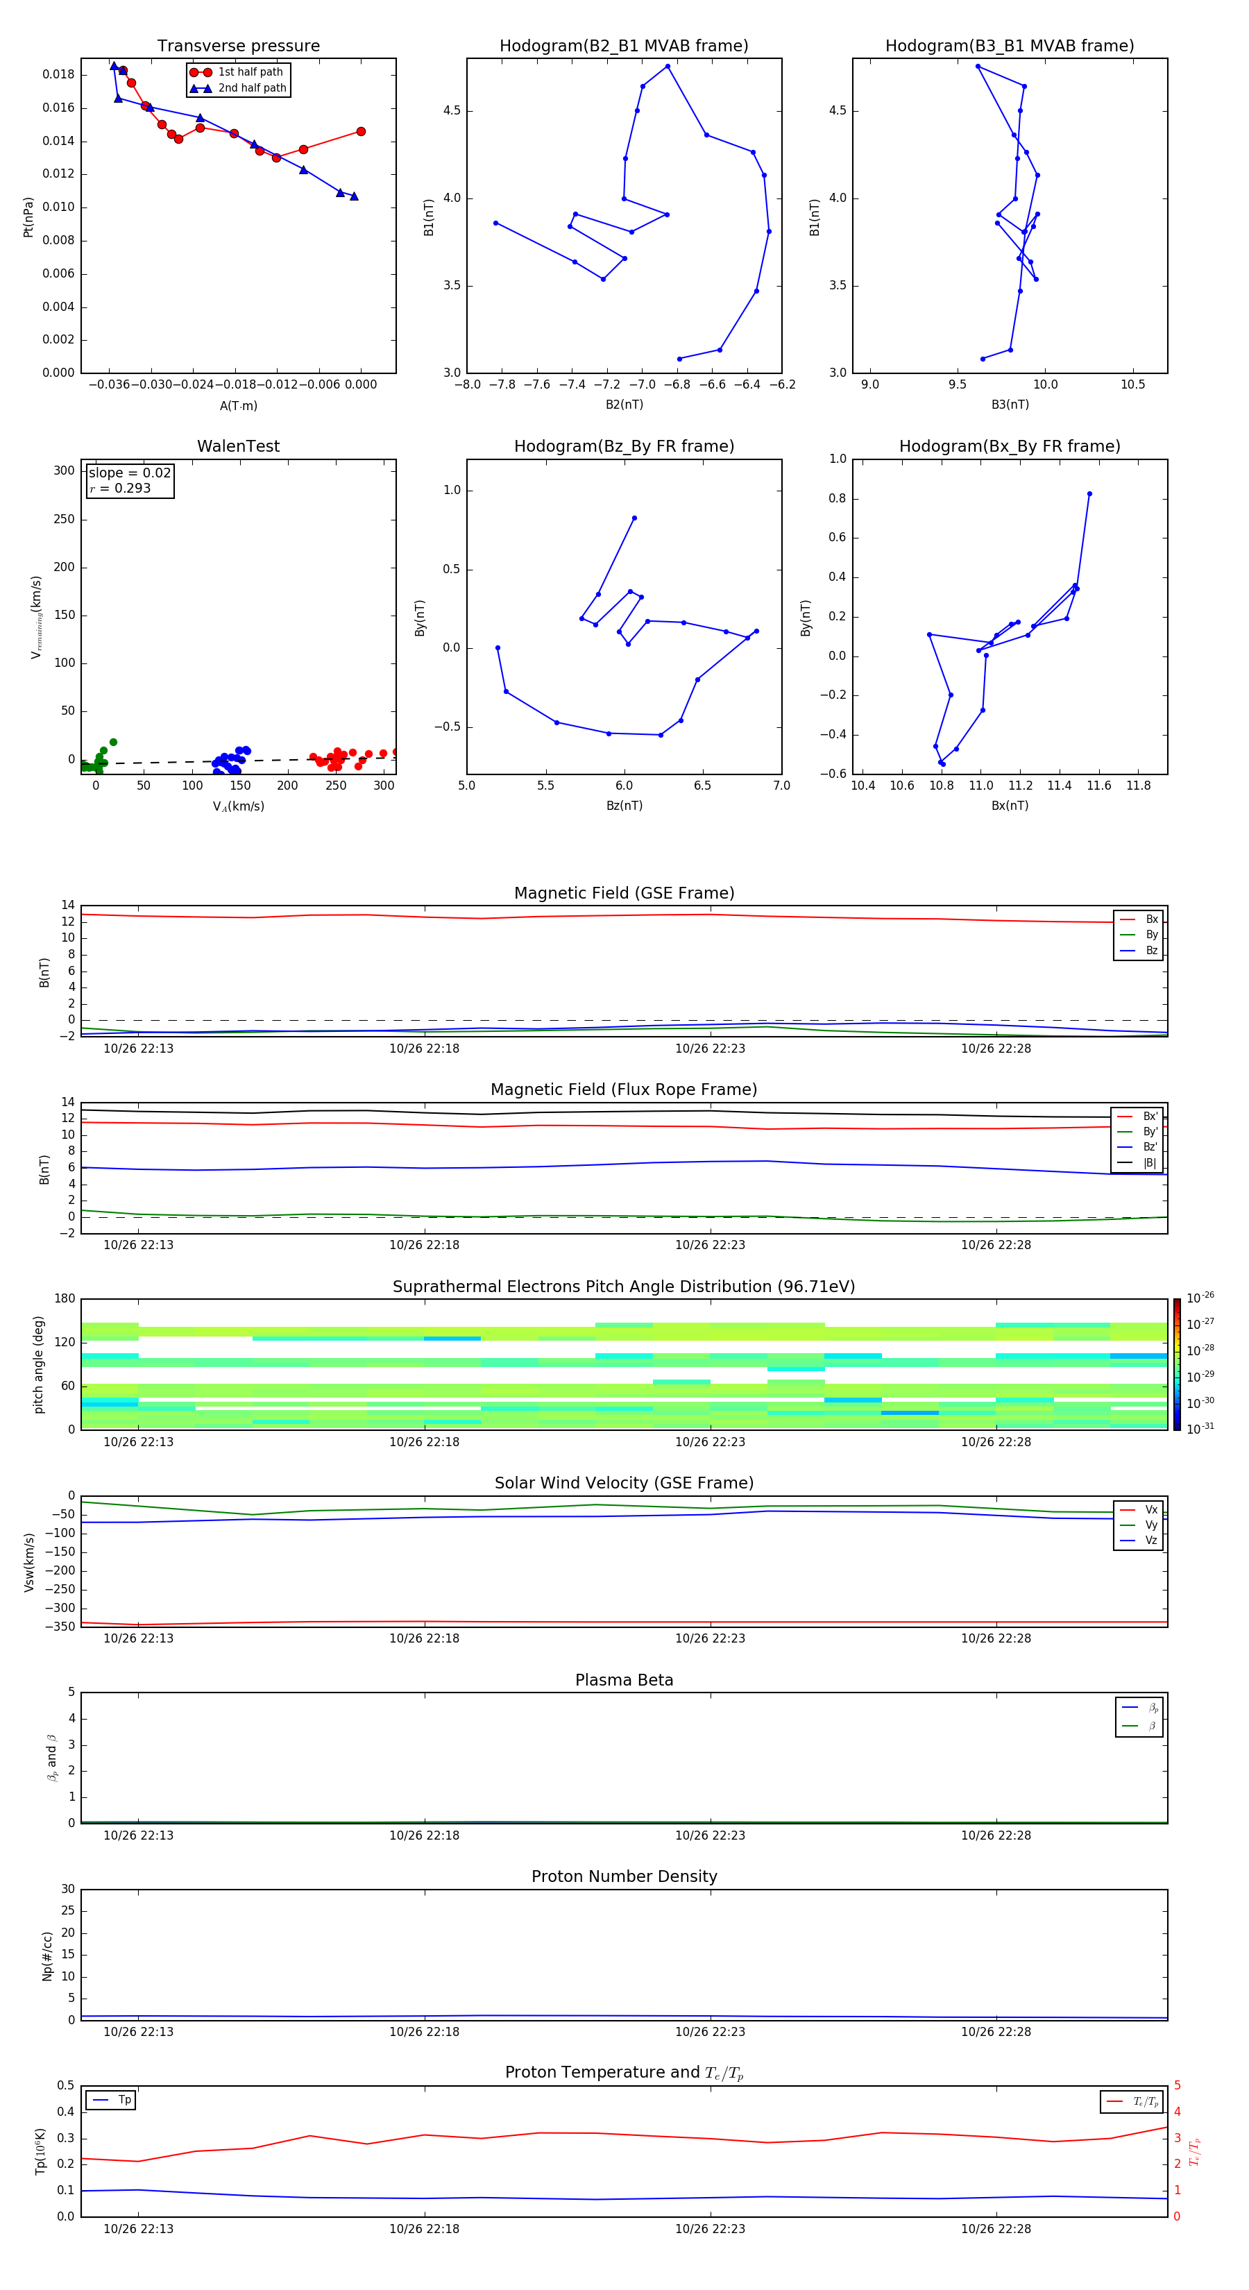Click By' legend entry in Flux Rope plot
1249x2290 pixels.
1138,1132
